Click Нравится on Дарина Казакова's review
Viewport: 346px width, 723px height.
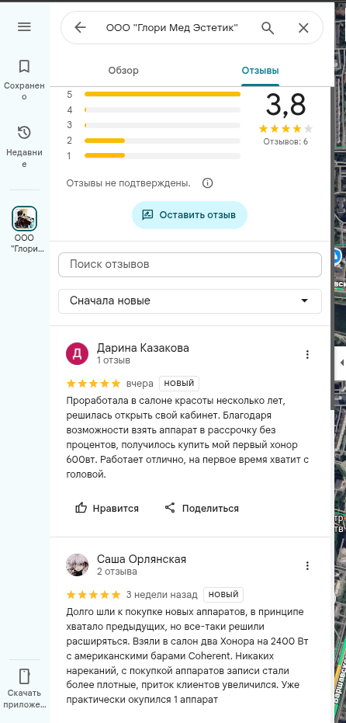click(107, 508)
